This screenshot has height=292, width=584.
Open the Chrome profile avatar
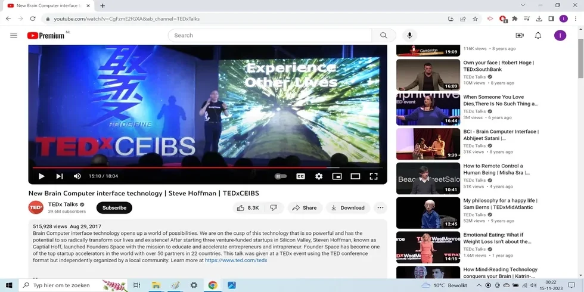point(564,18)
